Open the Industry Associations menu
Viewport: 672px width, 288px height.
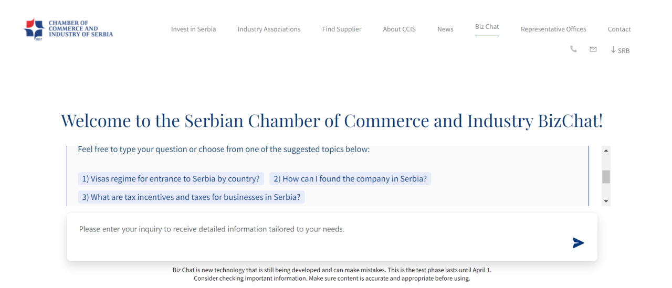pyautogui.click(x=269, y=29)
